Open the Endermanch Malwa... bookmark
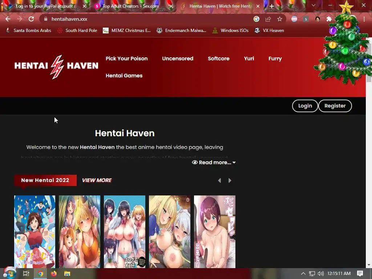The width and height of the screenshot is (372, 279). click(x=182, y=31)
